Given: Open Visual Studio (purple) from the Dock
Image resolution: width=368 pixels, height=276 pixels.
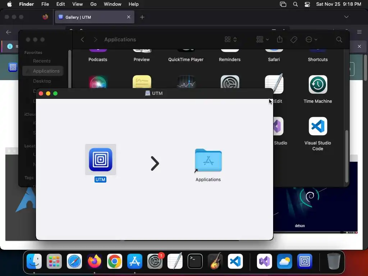Looking at the screenshot, I should click(264, 261).
